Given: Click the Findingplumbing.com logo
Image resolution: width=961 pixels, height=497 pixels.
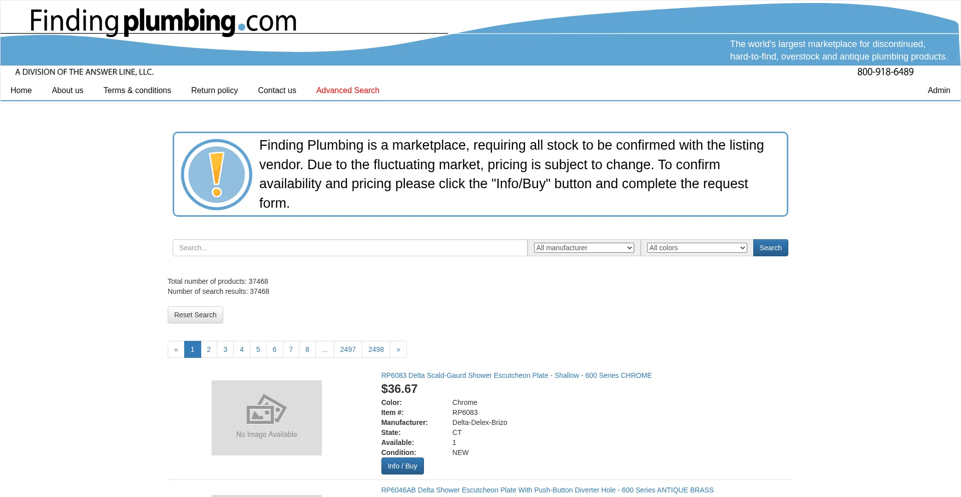Looking at the screenshot, I should pos(163,22).
